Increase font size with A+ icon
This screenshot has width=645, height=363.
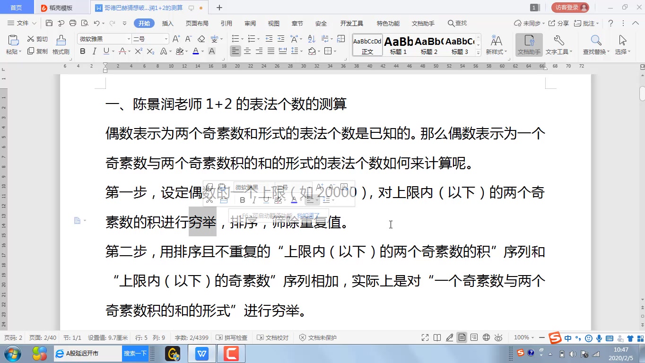tap(176, 39)
